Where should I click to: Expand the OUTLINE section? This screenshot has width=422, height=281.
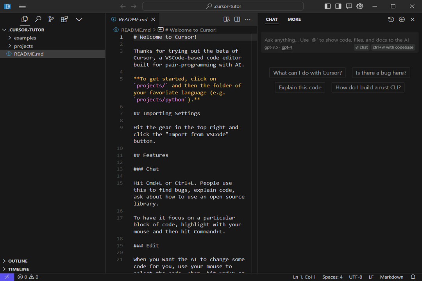pos(18,261)
